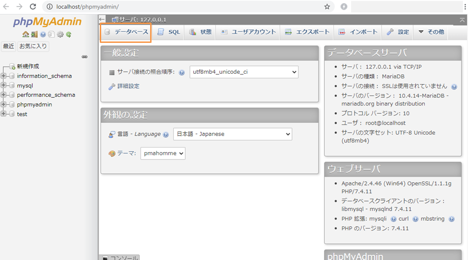Click help icon next to curl extension
The height and width of the screenshot is (260, 468).
415,219
